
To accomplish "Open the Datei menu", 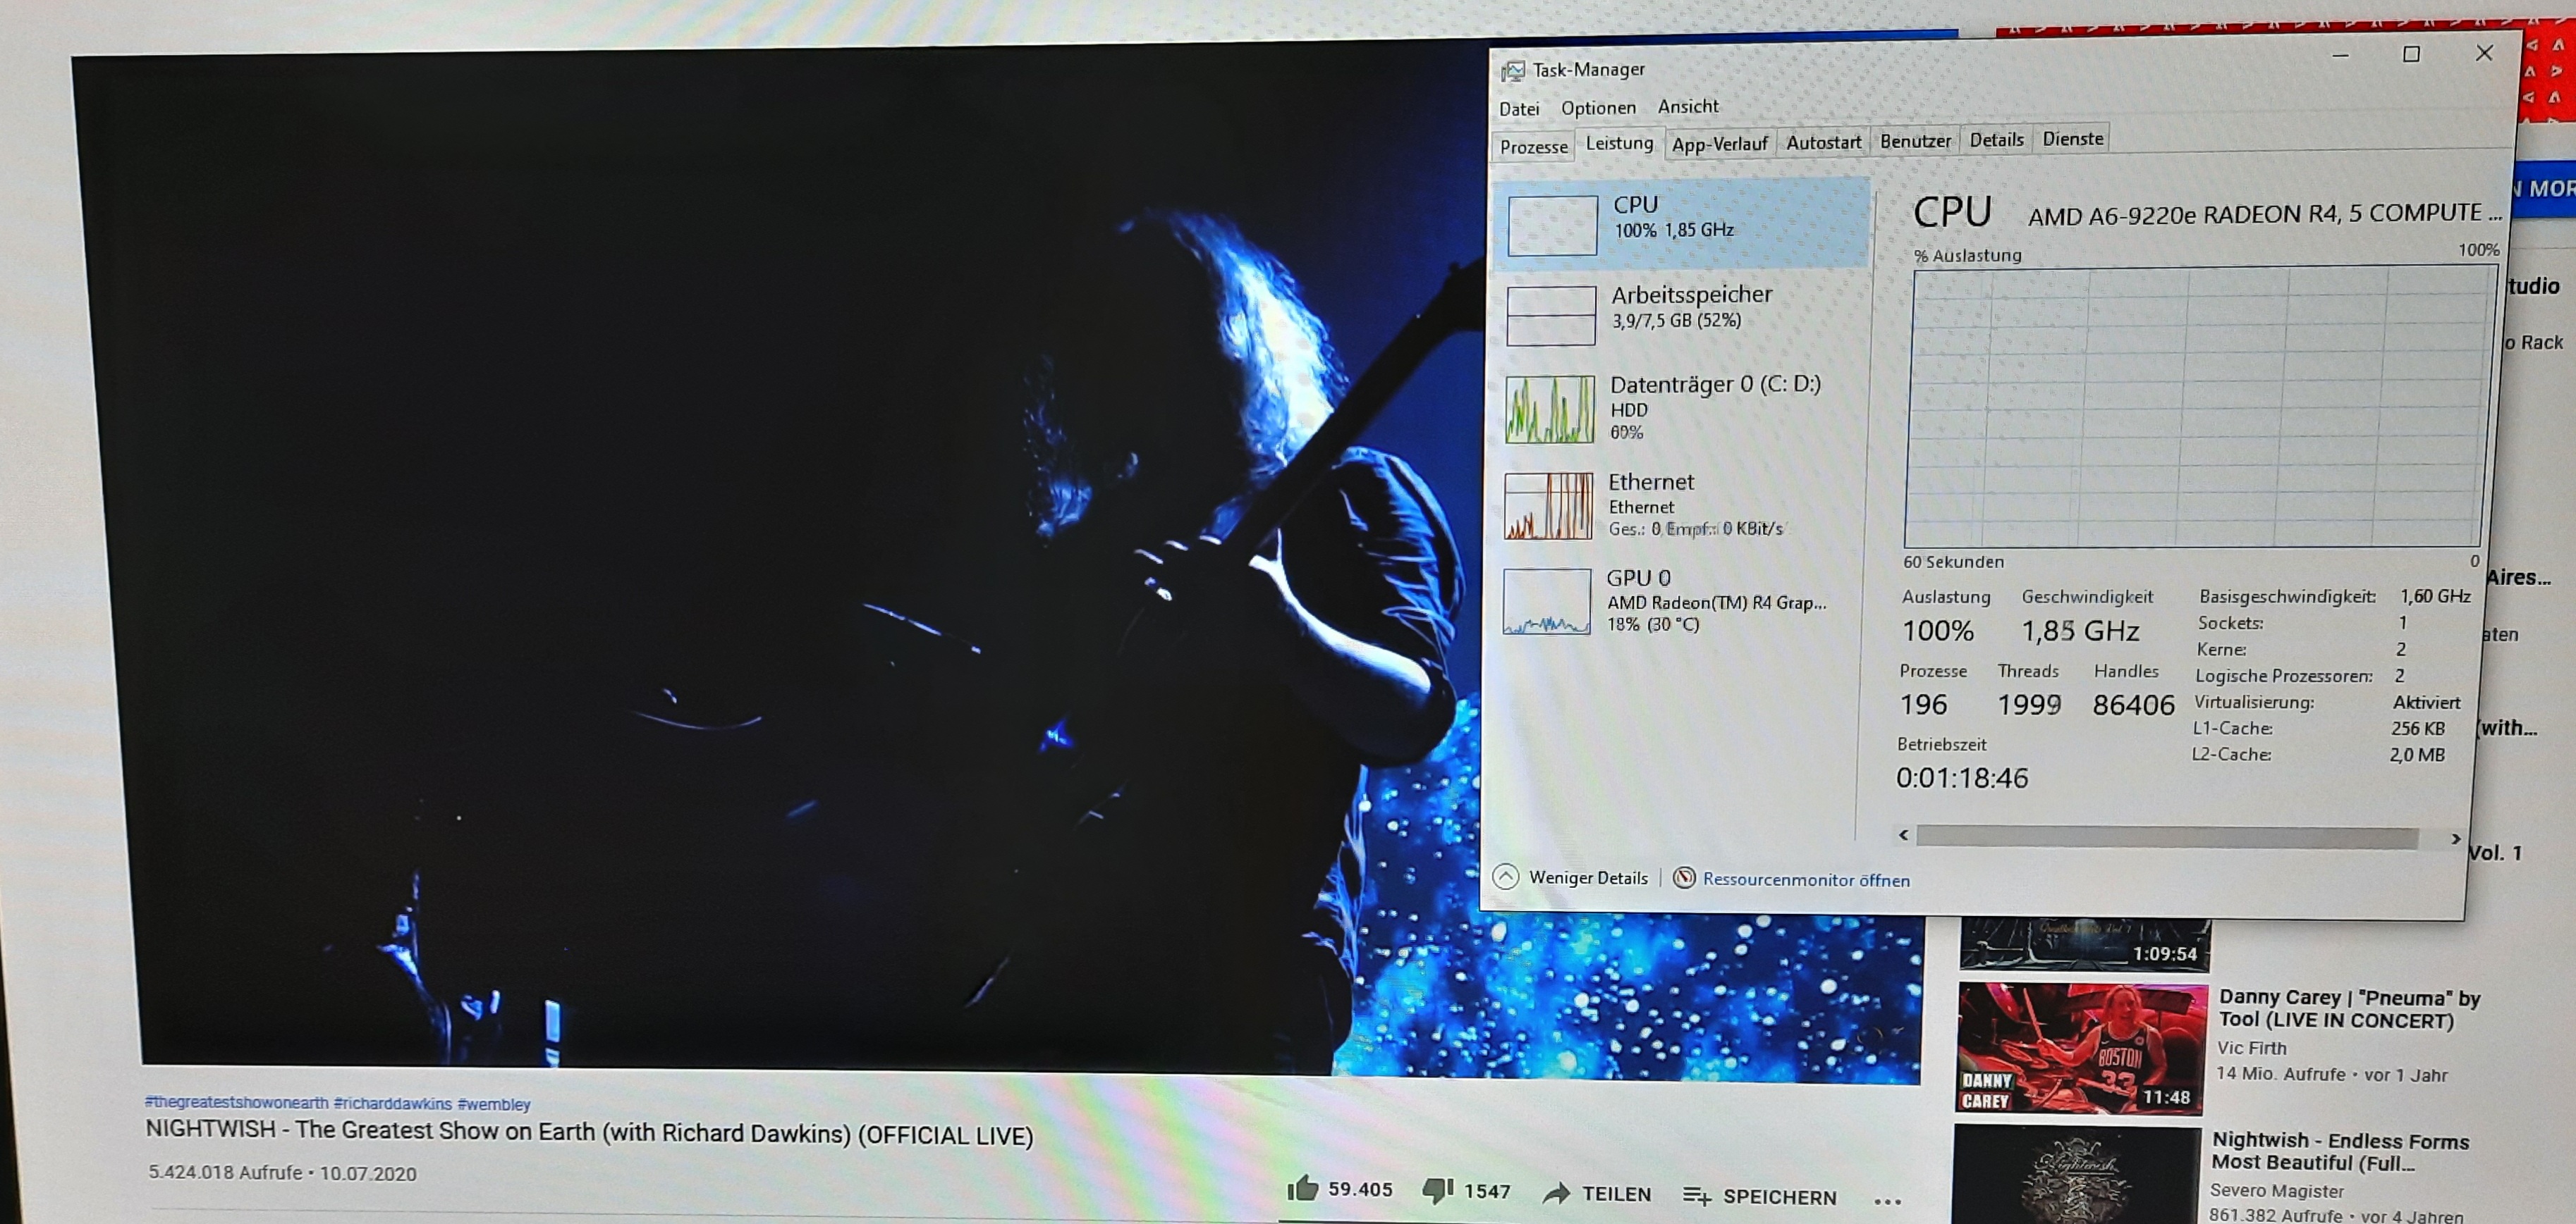I will click(1519, 109).
